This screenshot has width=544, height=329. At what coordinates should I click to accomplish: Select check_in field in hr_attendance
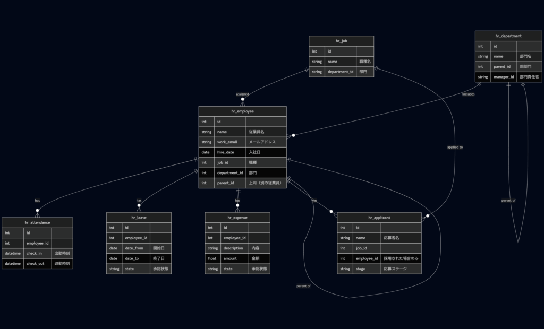(x=38, y=253)
